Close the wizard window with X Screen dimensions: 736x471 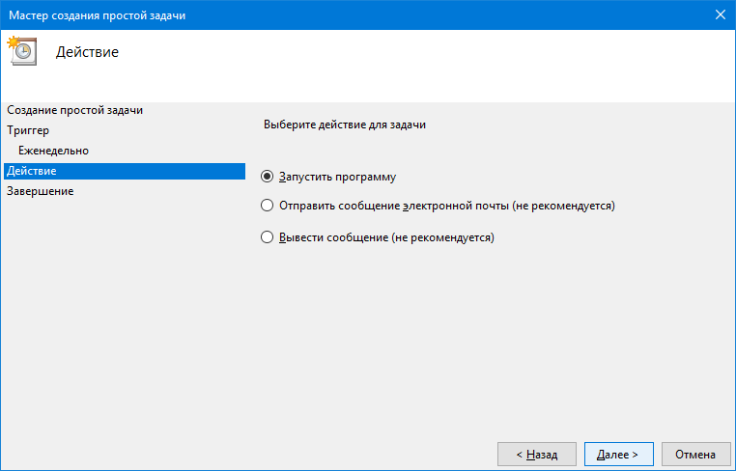(720, 15)
